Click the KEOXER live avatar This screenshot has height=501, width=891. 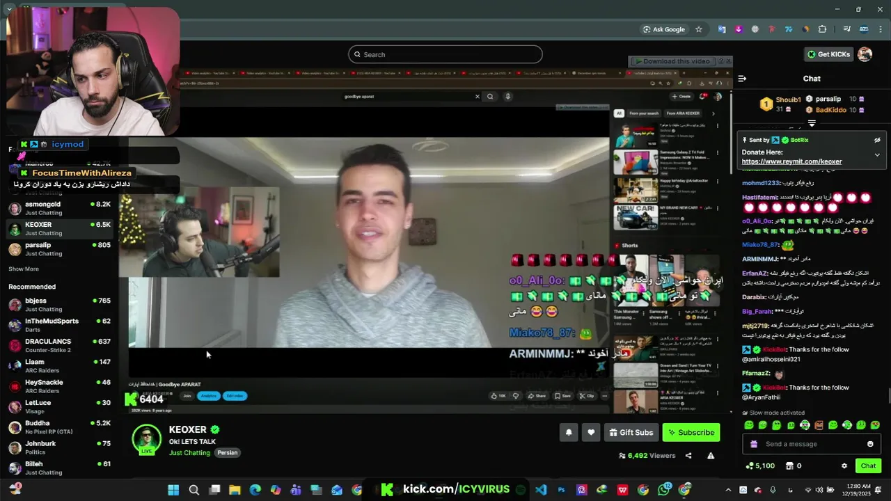pos(146,440)
